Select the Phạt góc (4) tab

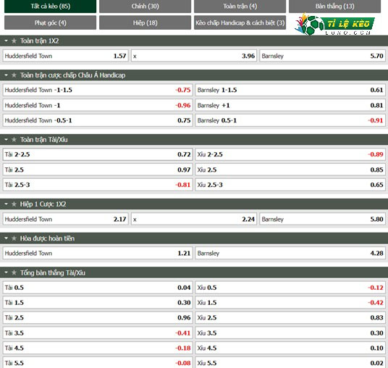pos(50,22)
